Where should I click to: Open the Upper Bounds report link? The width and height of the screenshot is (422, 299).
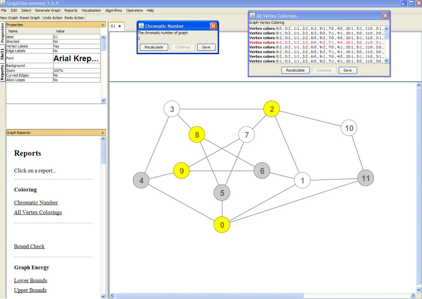pyautogui.click(x=30, y=290)
